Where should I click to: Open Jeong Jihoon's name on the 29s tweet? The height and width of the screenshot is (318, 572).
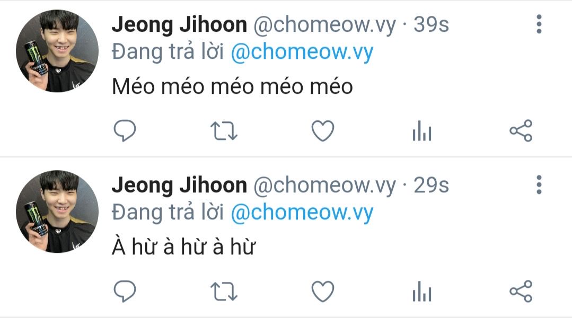click(180, 185)
